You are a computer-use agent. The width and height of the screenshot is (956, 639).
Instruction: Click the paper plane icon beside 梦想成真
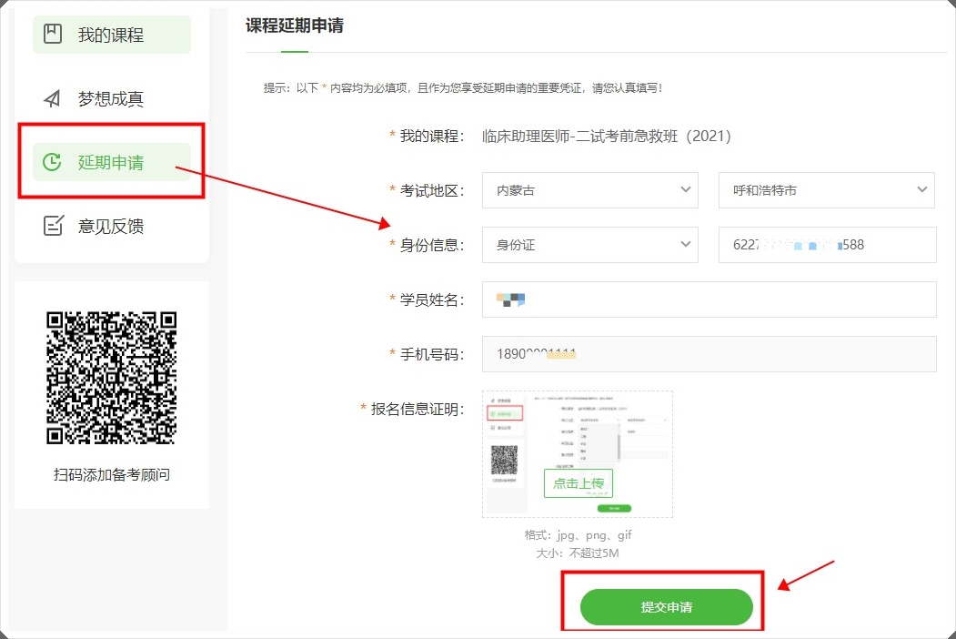tap(53, 98)
